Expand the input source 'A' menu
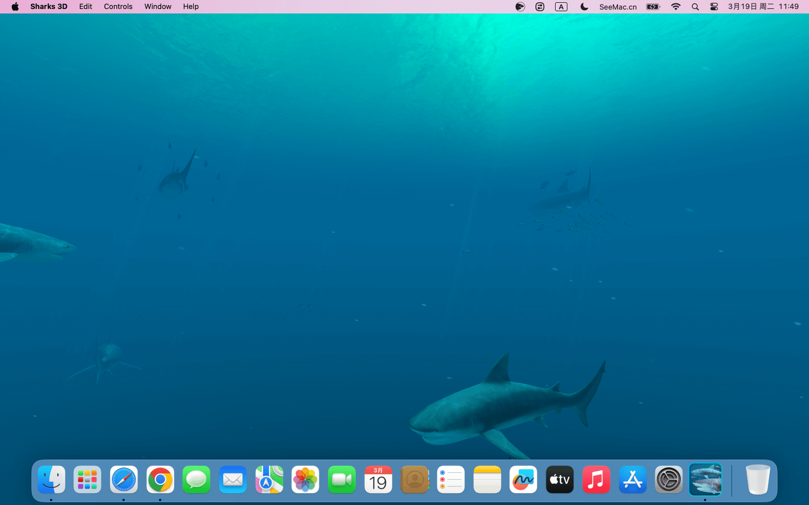Screen dimensions: 809x505 tap(561, 7)
